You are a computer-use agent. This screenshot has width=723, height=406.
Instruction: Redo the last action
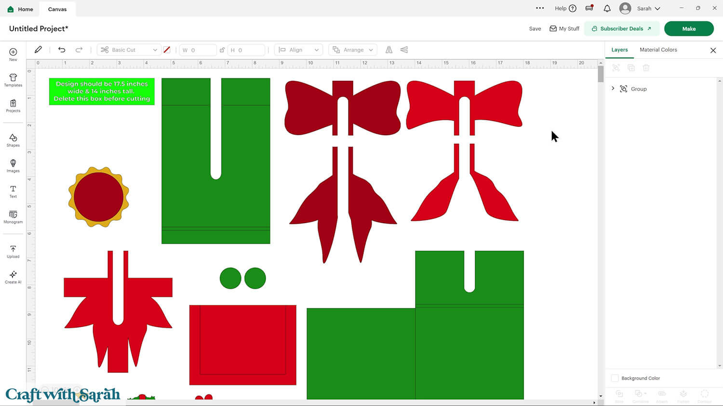click(x=79, y=50)
